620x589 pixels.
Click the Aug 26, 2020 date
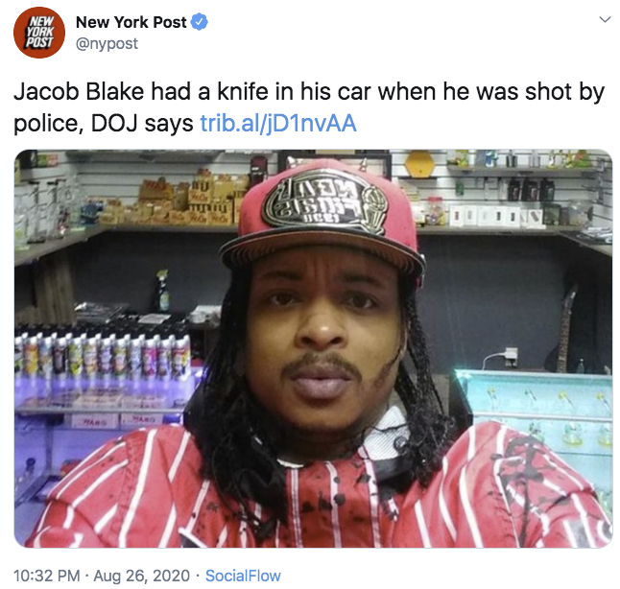(x=141, y=576)
